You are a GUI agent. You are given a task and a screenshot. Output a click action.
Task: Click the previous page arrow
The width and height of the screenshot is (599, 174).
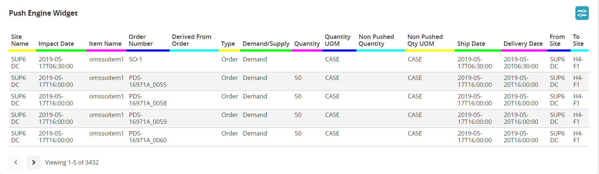pos(16,162)
